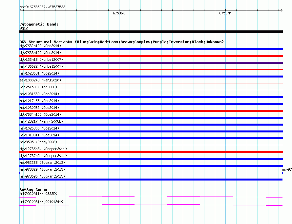The height and width of the screenshot is (224, 292).
Task: Click the red bar for dgv12736n54
Action: (151, 152)
